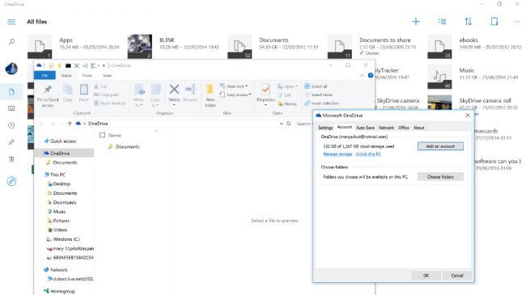526x295 pixels.
Task: Collapse the Explorer ribbon with chevron
Action: tap(362, 76)
